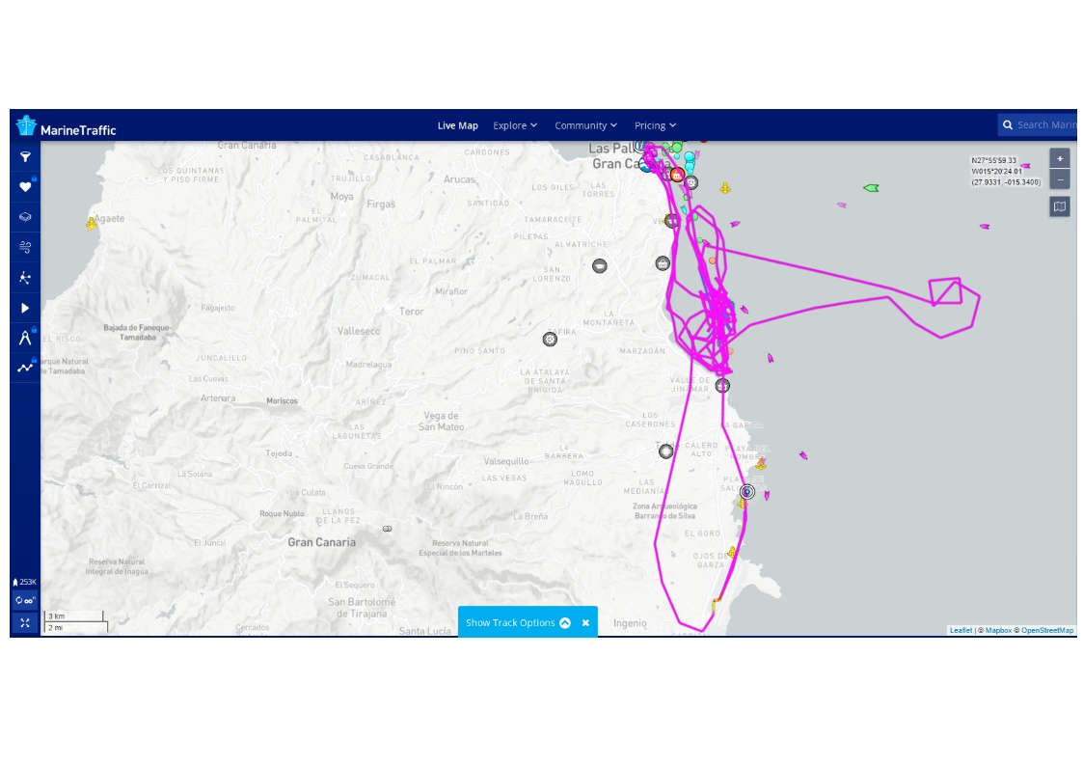1083x766 pixels.
Task: Click the MarineTraffic logo
Action: [x=66, y=126]
